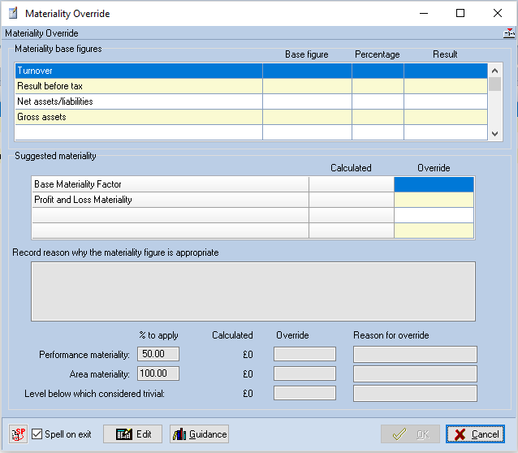Click the Turnover Percentage cell
Viewport: 518px width, 453px height.
click(378, 71)
